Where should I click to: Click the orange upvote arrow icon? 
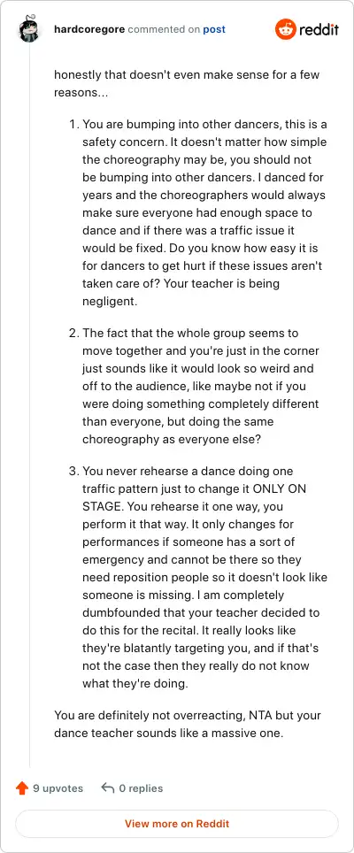pyautogui.click(x=22, y=788)
